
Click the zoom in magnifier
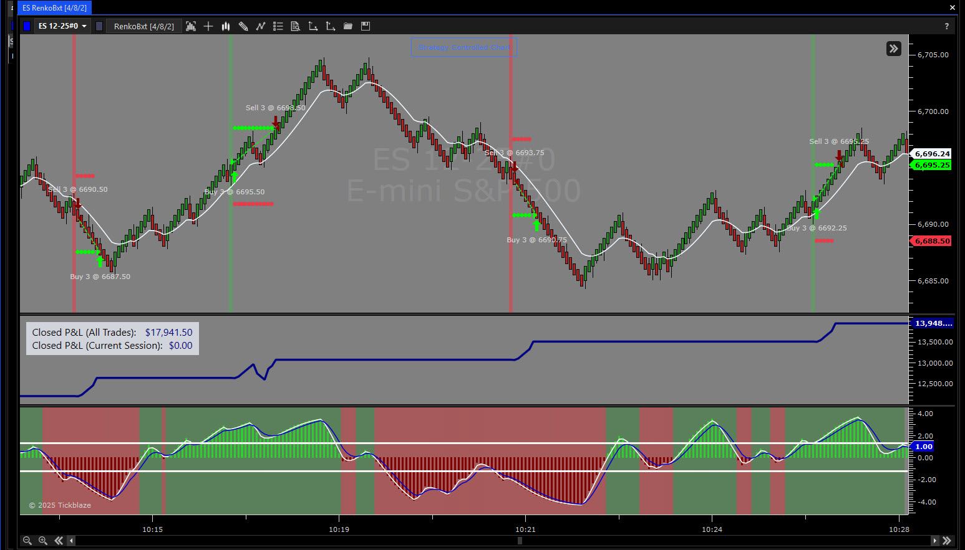43,541
